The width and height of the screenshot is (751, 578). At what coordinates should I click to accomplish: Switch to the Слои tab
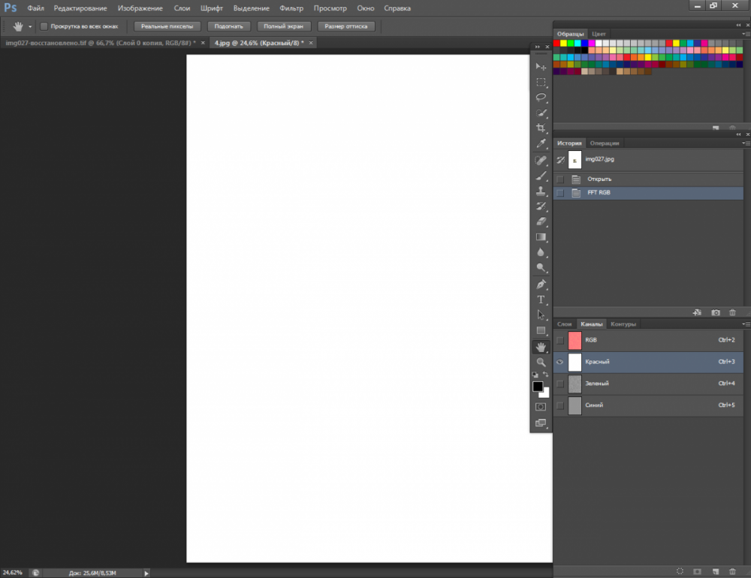pos(564,324)
